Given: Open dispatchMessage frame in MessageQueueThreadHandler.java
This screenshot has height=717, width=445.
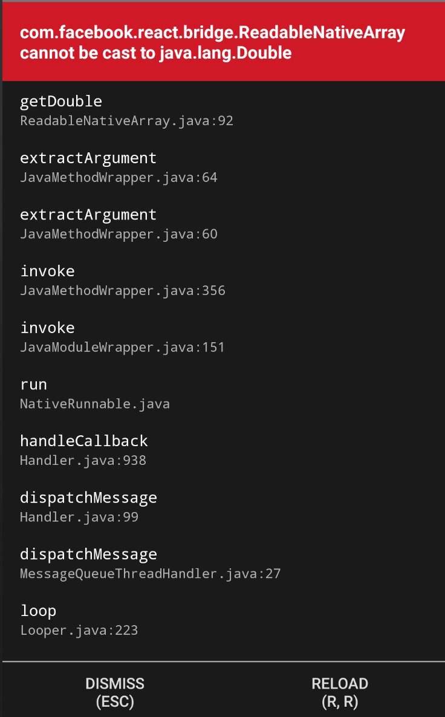Looking at the screenshot, I should click(x=88, y=554).
